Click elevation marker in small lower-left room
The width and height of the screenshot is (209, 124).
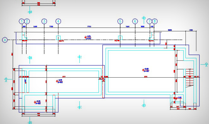(37, 102)
